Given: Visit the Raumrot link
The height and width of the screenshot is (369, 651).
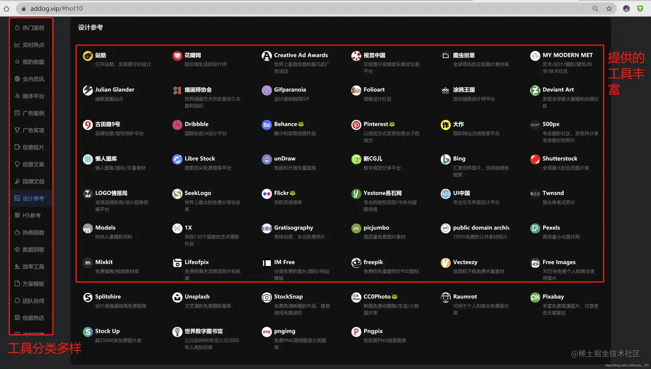Looking at the screenshot, I should coord(465,297).
